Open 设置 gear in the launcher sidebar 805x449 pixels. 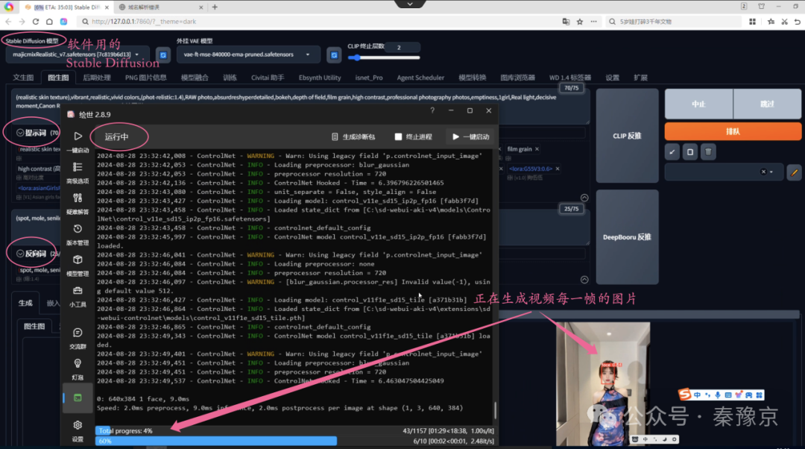pyautogui.click(x=78, y=430)
